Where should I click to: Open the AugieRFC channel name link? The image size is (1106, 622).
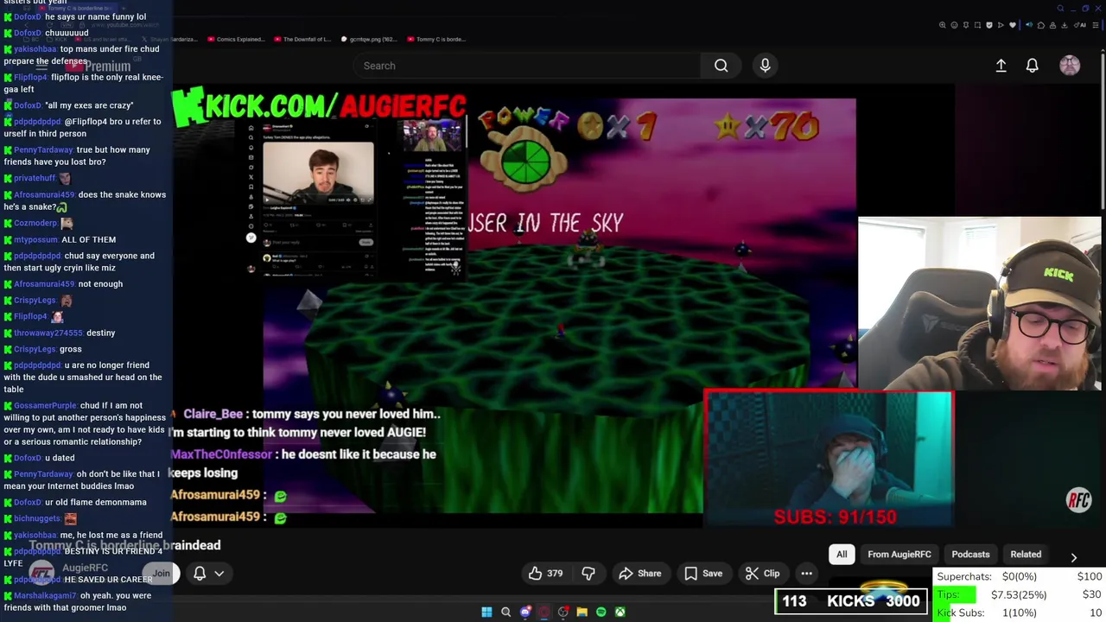[x=85, y=568]
